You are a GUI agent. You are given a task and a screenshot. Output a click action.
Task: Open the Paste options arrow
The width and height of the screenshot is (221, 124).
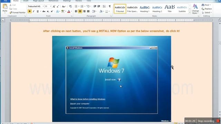(x=5, y=13)
